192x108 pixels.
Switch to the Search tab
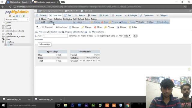pyautogui.click(x=80, y=15)
